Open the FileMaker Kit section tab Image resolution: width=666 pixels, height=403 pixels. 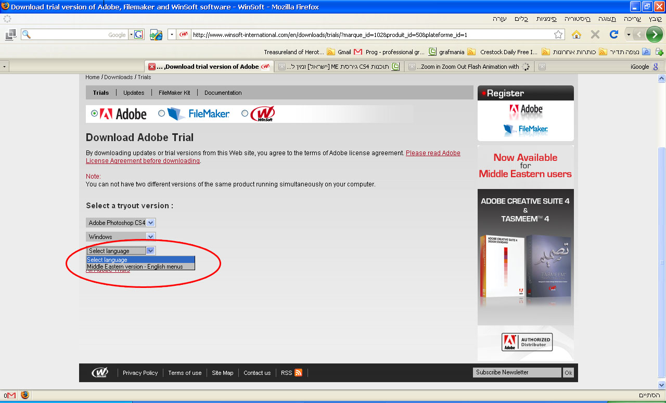coord(174,93)
